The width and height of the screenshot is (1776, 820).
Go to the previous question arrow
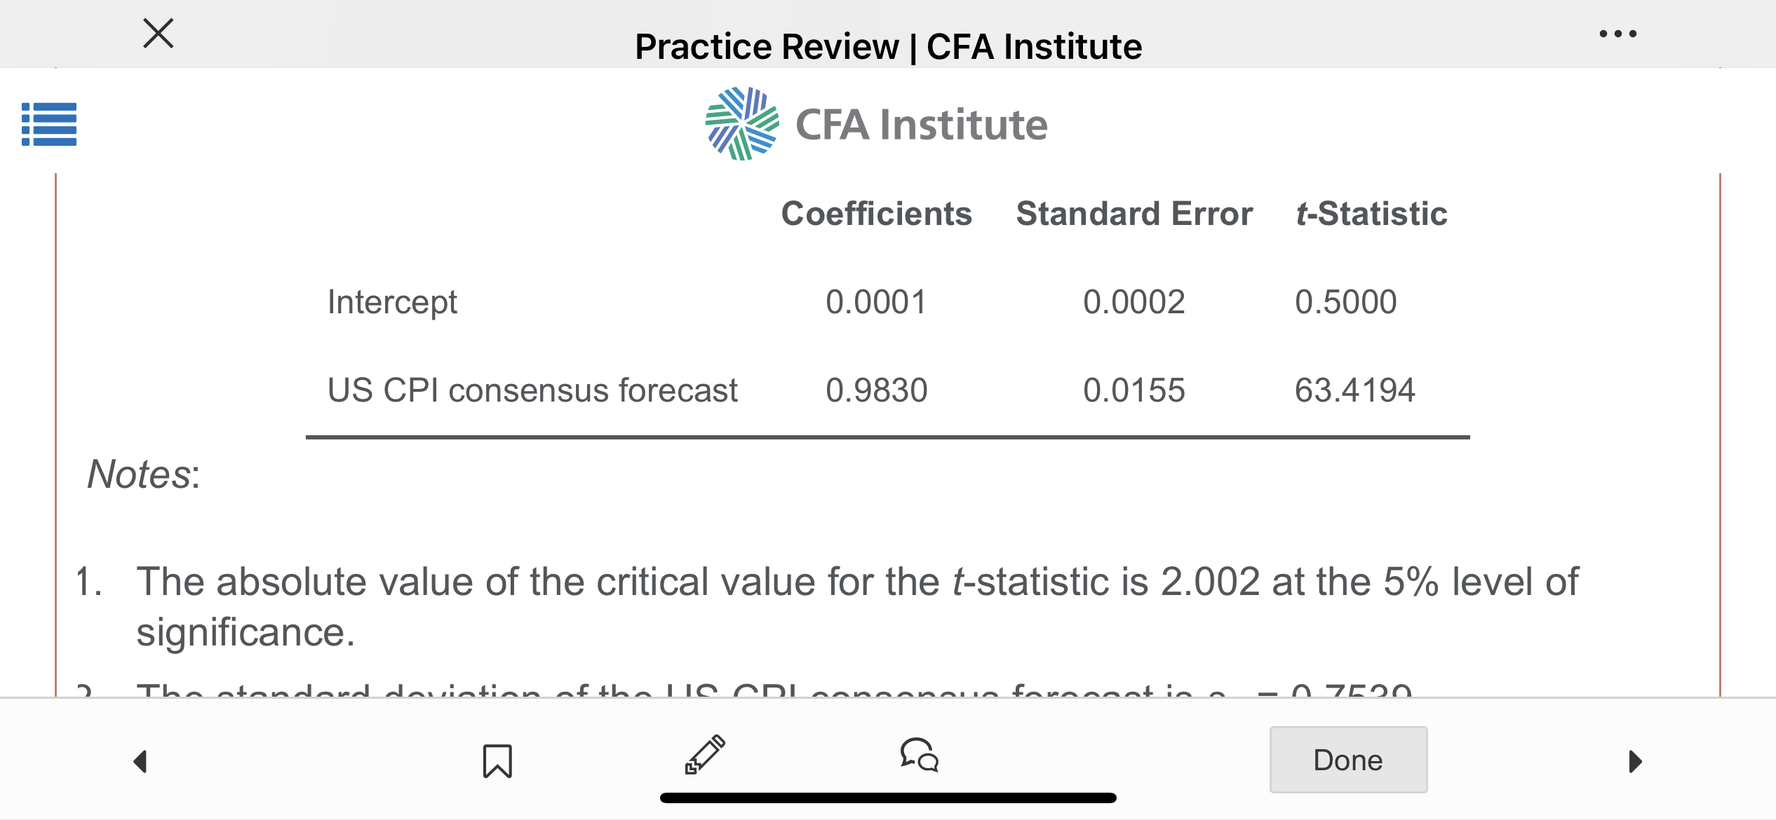tap(141, 761)
